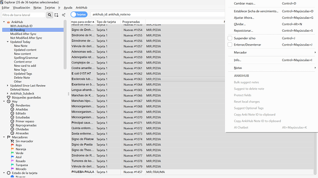Toggle the Tarjetas cards/notes switch
The image size is (318, 178).
click(79, 15)
